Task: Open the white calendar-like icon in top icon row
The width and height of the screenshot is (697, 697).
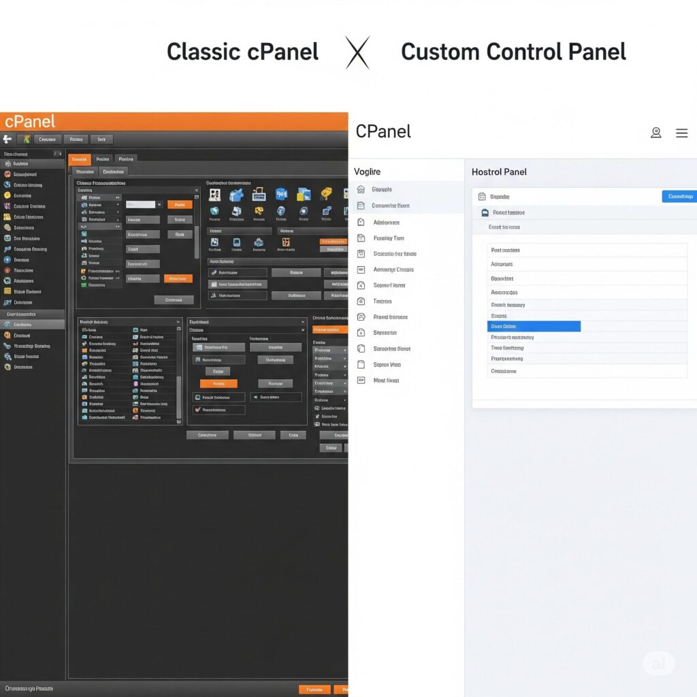Action: tap(259, 194)
